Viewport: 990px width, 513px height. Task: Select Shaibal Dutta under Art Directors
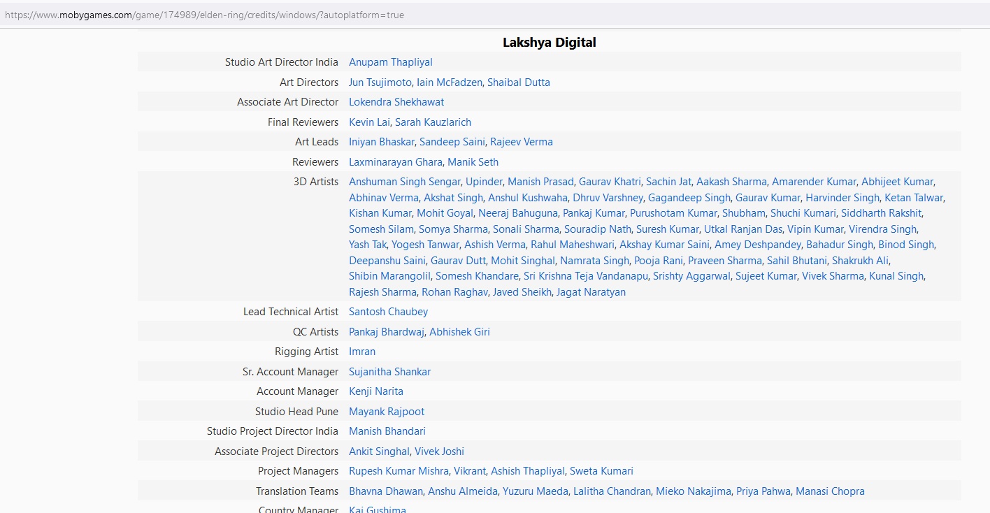pos(519,82)
